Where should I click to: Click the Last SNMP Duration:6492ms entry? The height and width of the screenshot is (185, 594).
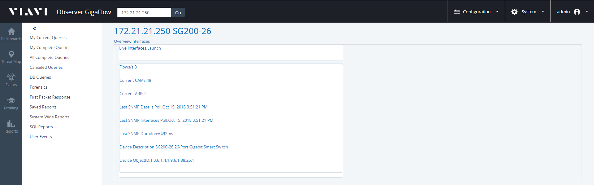[146, 134]
